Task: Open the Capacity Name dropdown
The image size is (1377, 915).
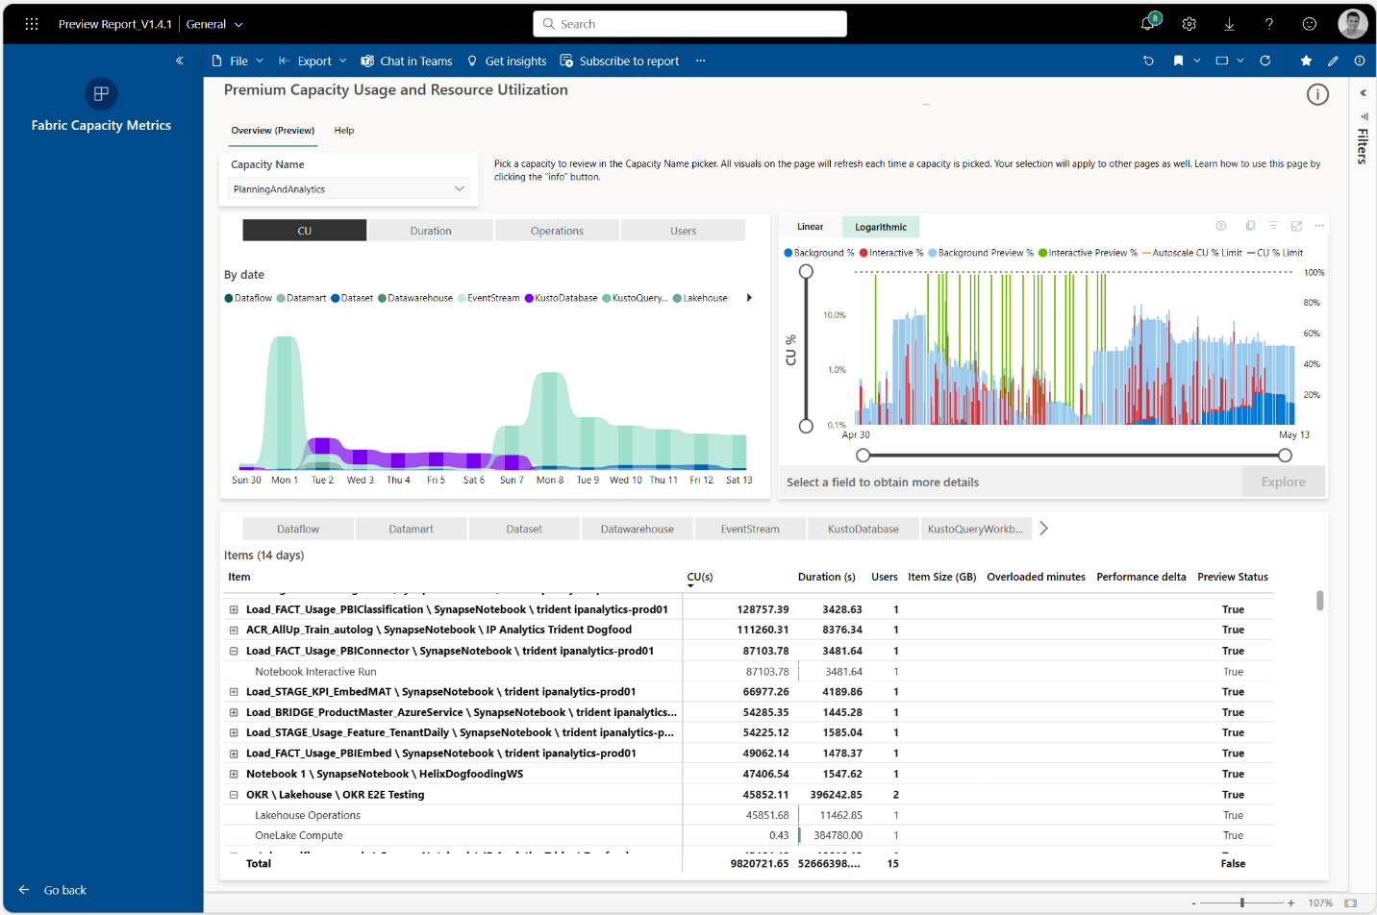Action: click(349, 189)
